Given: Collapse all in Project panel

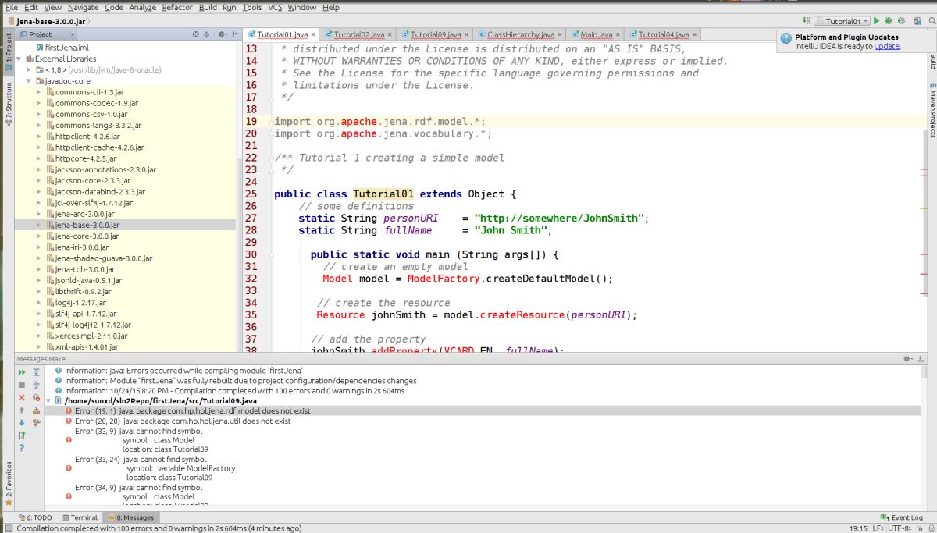Looking at the screenshot, I should click(x=207, y=34).
